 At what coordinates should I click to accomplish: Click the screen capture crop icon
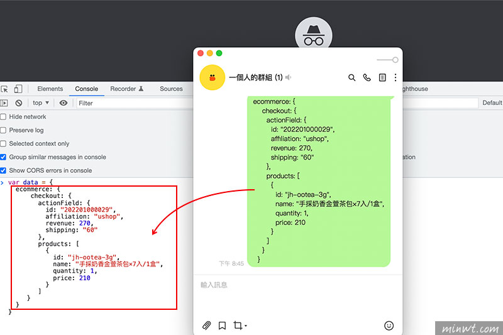tap(240, 326)
